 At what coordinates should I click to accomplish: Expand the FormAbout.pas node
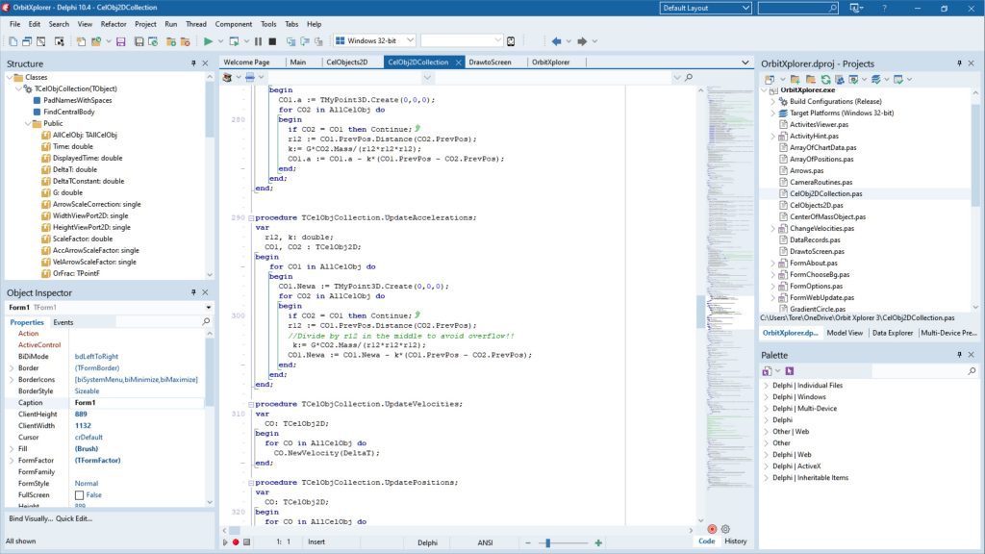(772, 264)
